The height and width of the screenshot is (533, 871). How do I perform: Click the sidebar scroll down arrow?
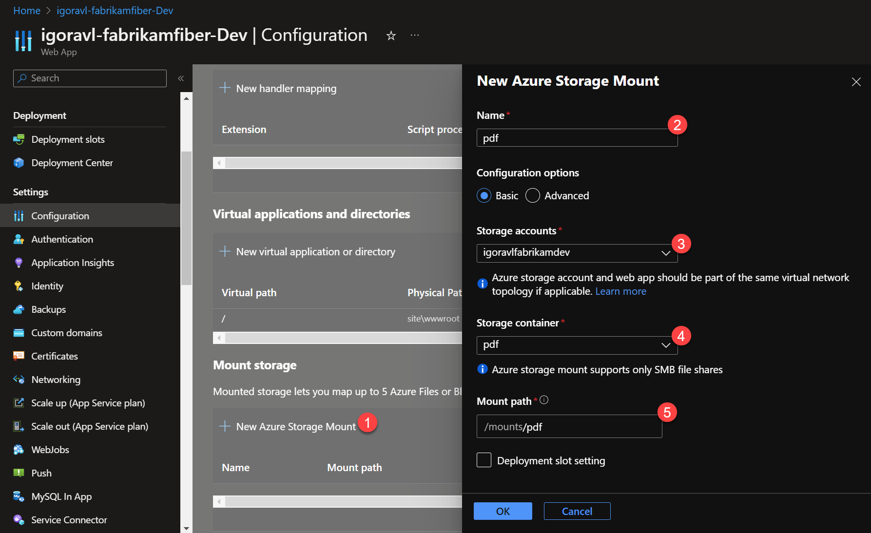point(186,528)
